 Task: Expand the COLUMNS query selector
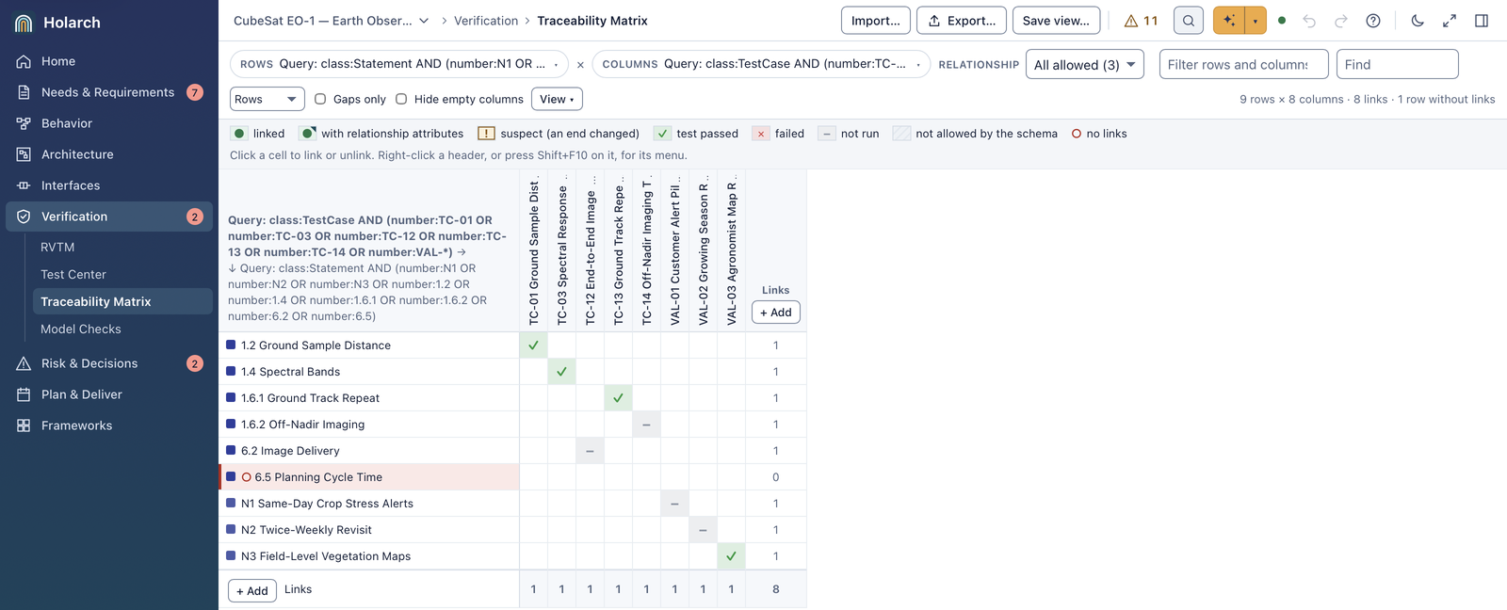pyautogui.click(x=761, y=64)
